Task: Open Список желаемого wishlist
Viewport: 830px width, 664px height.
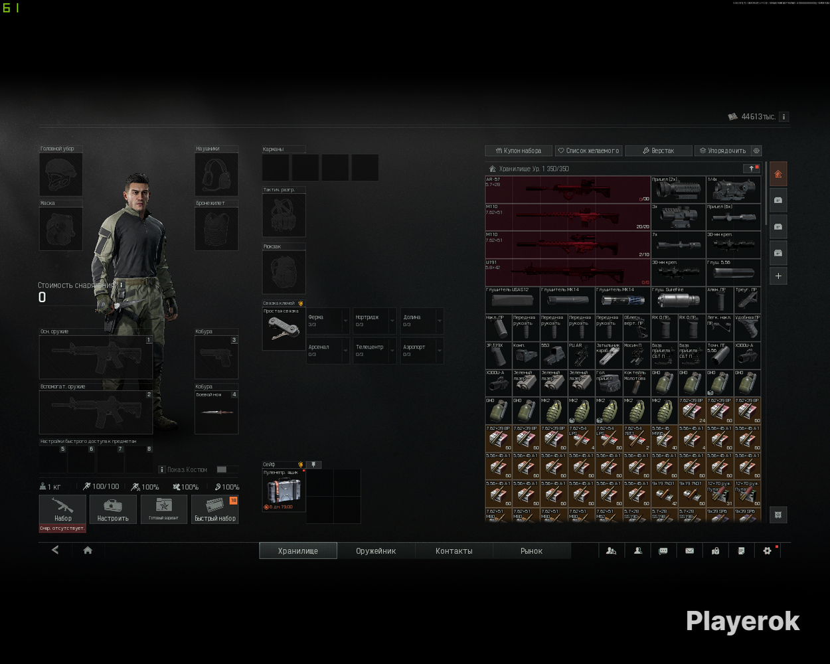Action: (x=588, y=151)
